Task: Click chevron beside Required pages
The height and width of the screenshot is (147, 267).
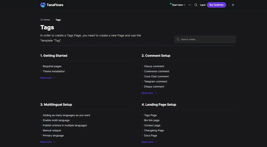Action: point(41,66)
